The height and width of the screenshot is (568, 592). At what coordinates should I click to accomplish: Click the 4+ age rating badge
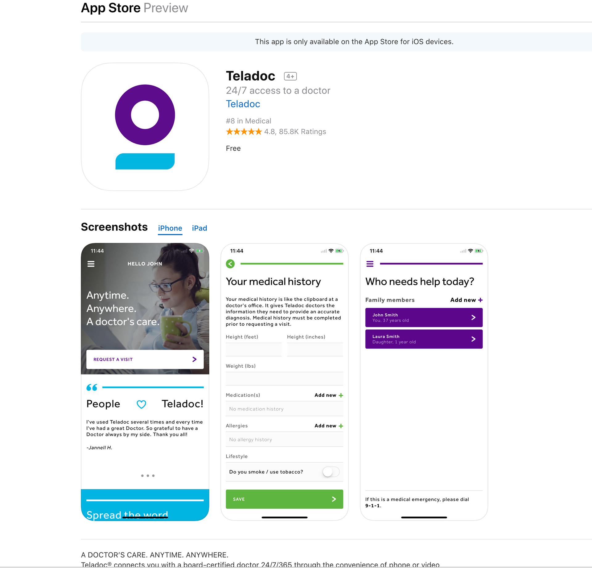point(290,76)
